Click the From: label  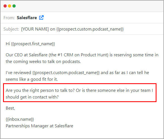click(x=9, y=18)
